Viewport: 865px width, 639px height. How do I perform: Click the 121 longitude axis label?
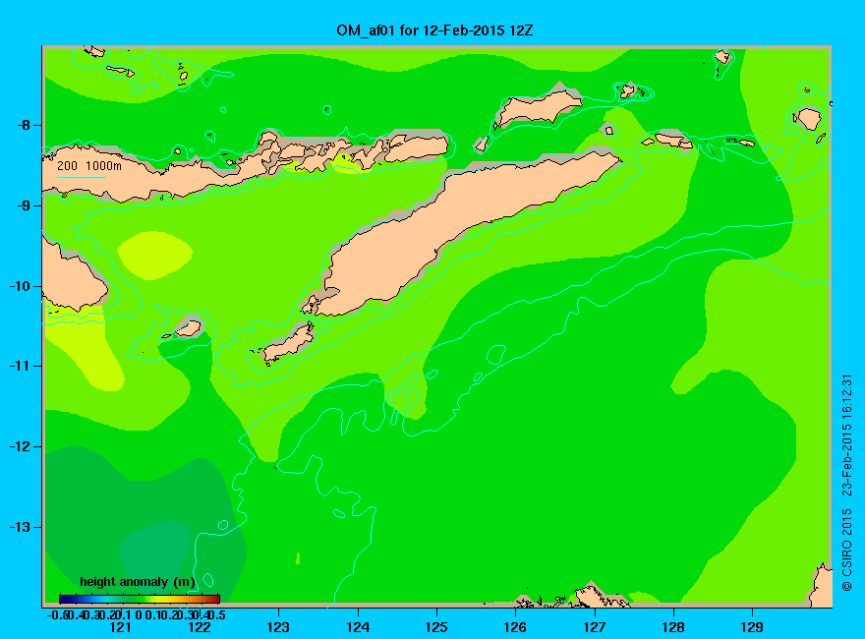(120, 627)
